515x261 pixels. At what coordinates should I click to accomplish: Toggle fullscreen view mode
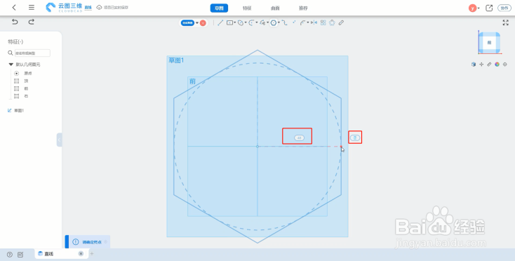click(x=505, y=22)
